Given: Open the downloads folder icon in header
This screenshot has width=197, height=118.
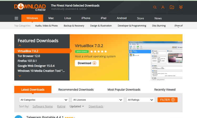Looking at the screenshot, I should tap(172, 7).
